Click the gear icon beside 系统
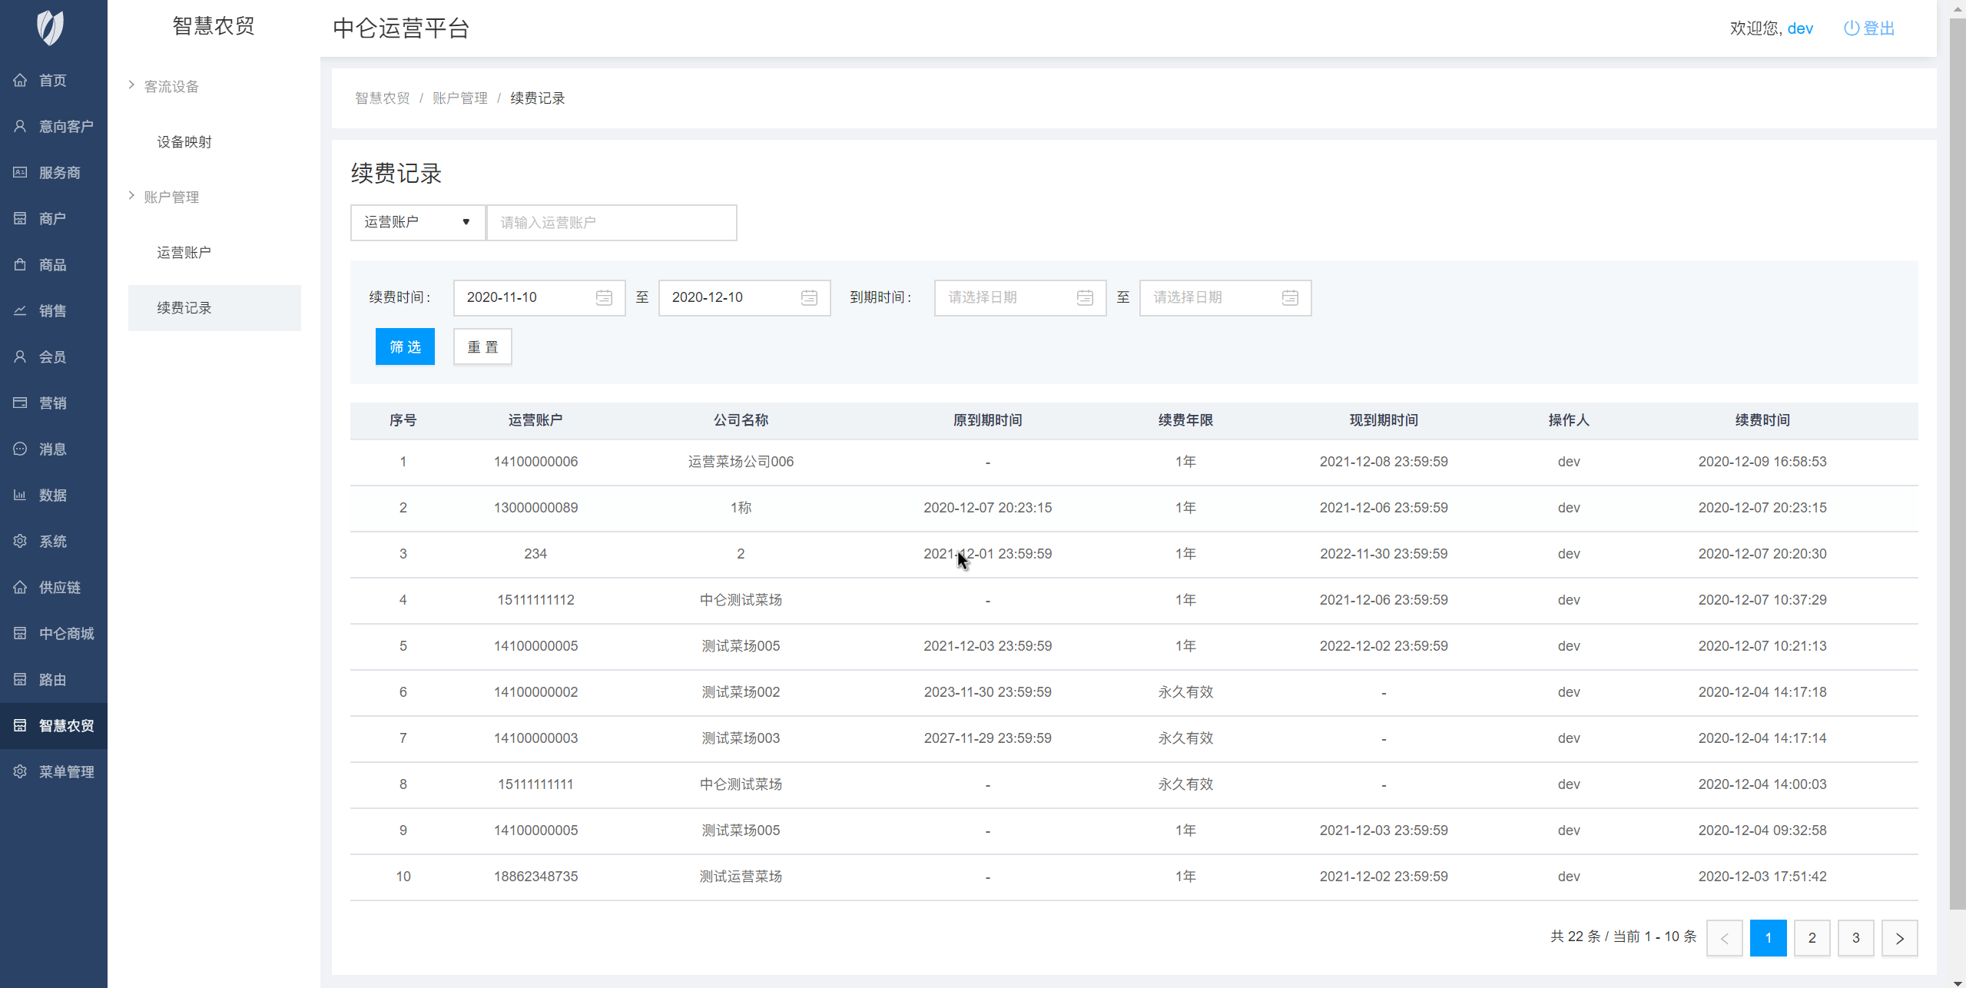 [x=20, y=541]
